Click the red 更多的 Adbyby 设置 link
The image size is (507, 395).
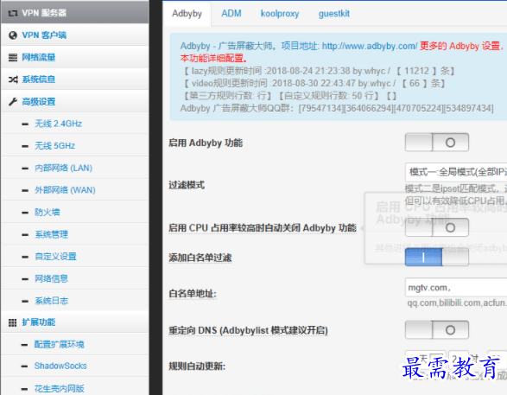tap(461, 46)
